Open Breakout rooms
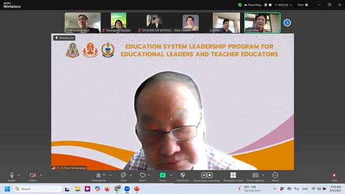Viewport: 345px width, 194px height. tap(233, 177)
